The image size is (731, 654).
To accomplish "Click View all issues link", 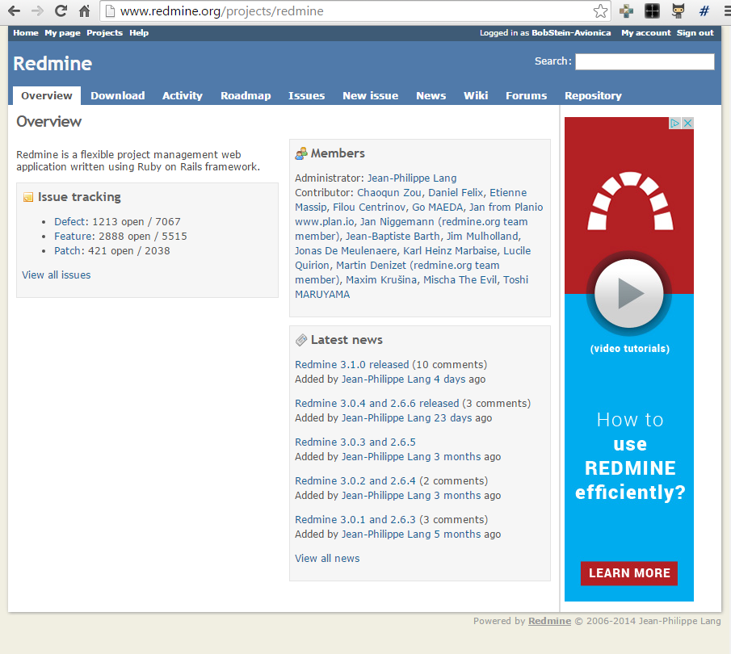I will (x=57, y=275).
